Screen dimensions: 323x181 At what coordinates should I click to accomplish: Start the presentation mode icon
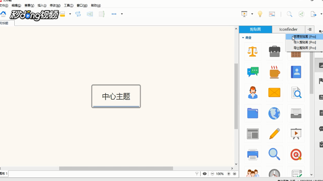tap(244, 14)
